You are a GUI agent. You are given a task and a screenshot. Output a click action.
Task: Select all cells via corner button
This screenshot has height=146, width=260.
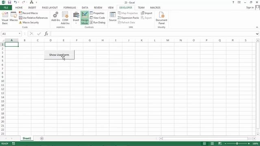(x=3, y=41)
